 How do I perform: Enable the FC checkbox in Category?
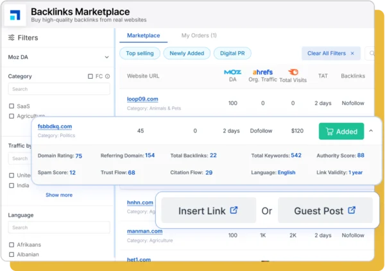click(x=90, y=76)
